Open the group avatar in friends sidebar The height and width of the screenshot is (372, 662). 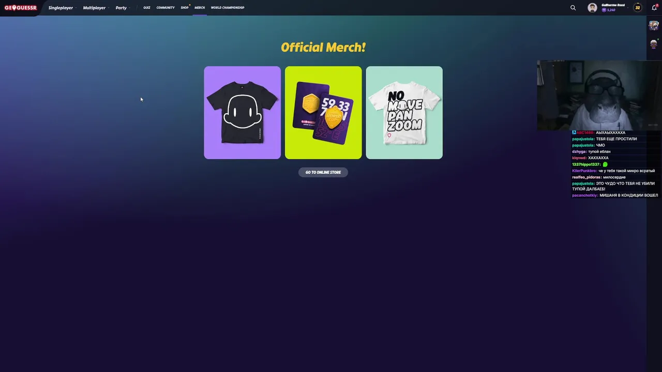(654, 26)
